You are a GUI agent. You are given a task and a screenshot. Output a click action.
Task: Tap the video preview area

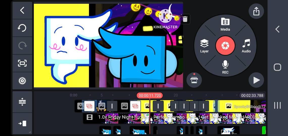coord(108,45)
